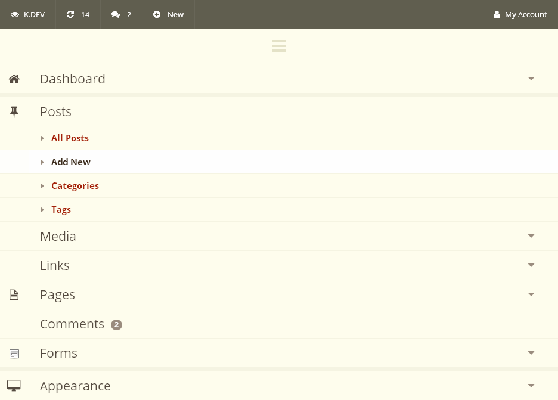Click the eye icon next to K.DEV
The image size is (558, 400).
(14, 14)
